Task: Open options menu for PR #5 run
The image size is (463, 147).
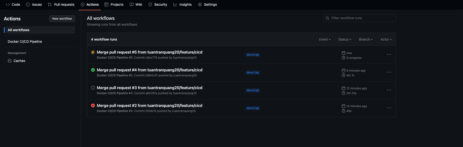Action: point(389,54)
